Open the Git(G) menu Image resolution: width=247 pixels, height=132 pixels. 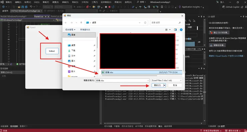37,2
